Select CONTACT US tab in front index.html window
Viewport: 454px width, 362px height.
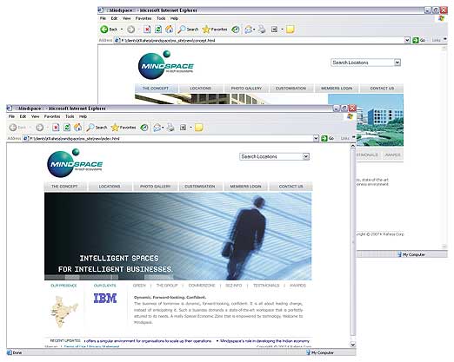290,187
